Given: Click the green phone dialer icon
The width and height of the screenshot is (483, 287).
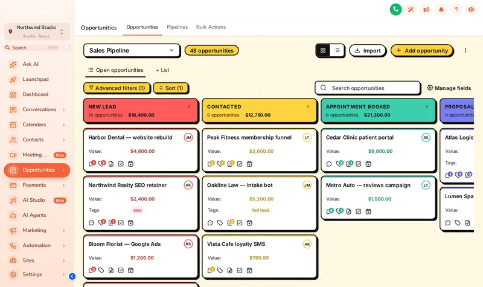Looking at the screenshot, I should pyautogui.click(x=395, y=10).
